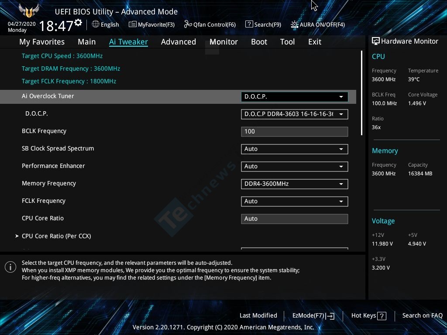Image resolution: width=447 pixels, height=335 pixels.
Task: Open SB Clock Spread Spectrum dropdown
Action: (295, 149)
